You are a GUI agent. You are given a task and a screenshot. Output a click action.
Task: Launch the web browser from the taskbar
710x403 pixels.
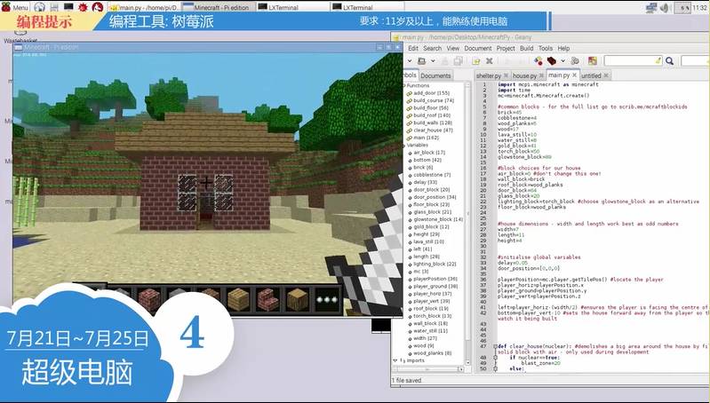[38, 6]
